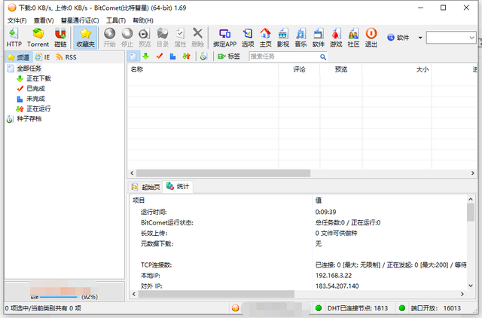Switch to the 统计 tab
The image size is (482, 318).
click(x=178, y=186)
